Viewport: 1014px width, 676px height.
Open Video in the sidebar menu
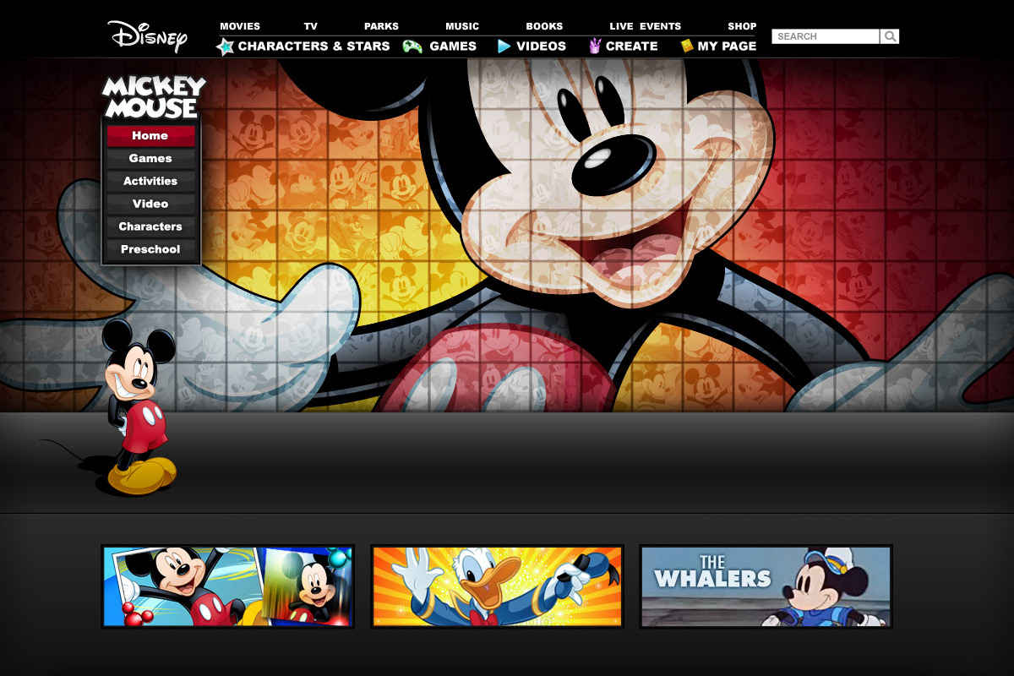(150, 204)
